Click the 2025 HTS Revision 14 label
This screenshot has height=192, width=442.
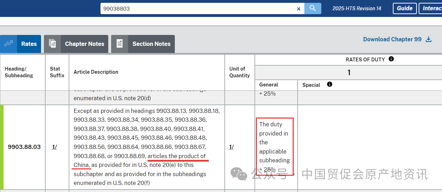coord(357,8)
